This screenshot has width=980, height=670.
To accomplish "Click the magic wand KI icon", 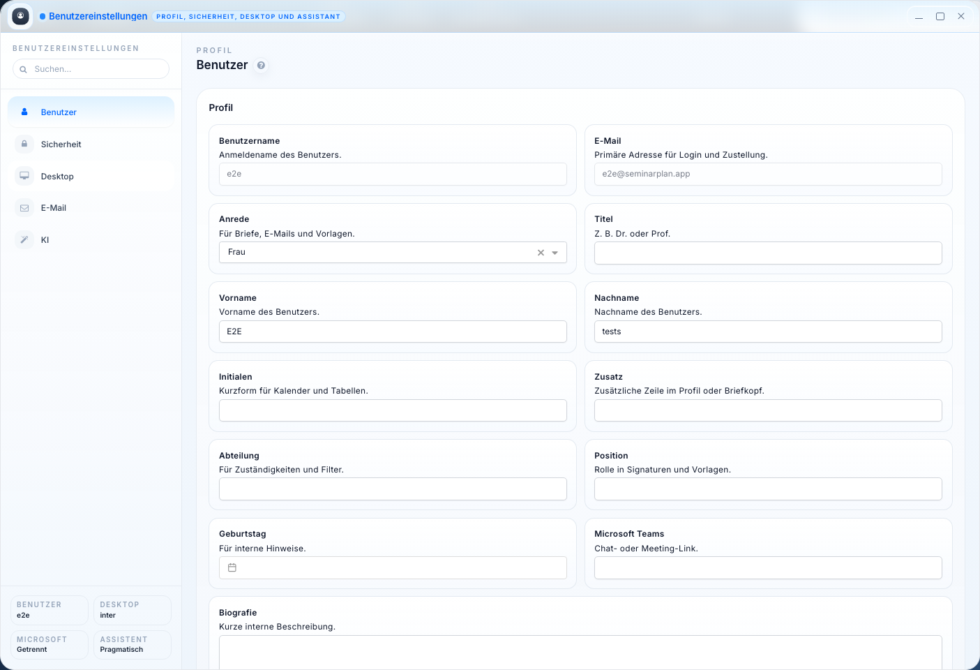I will coord(24,240).
